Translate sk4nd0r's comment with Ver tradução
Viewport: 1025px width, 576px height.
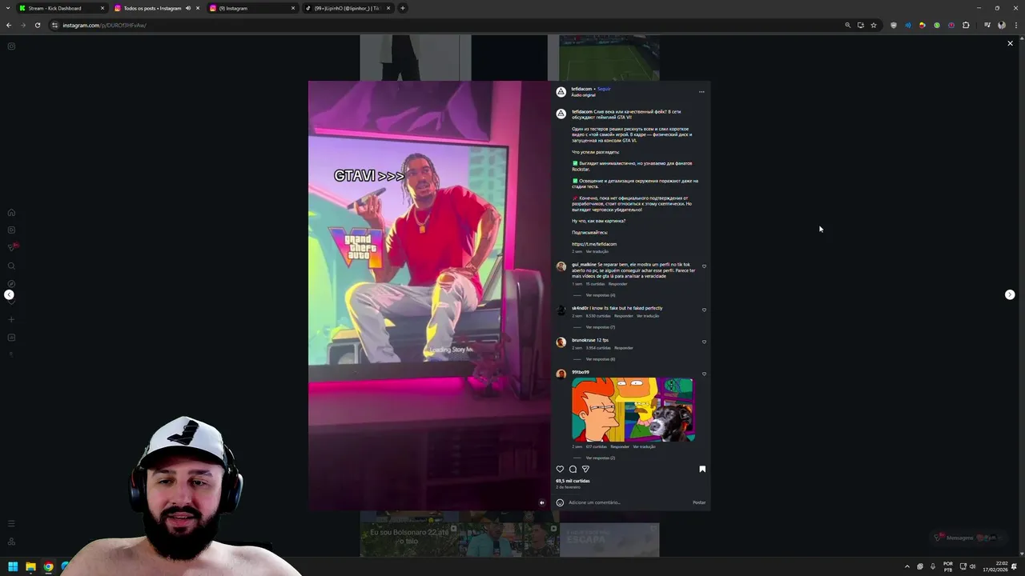coord(648,316)
